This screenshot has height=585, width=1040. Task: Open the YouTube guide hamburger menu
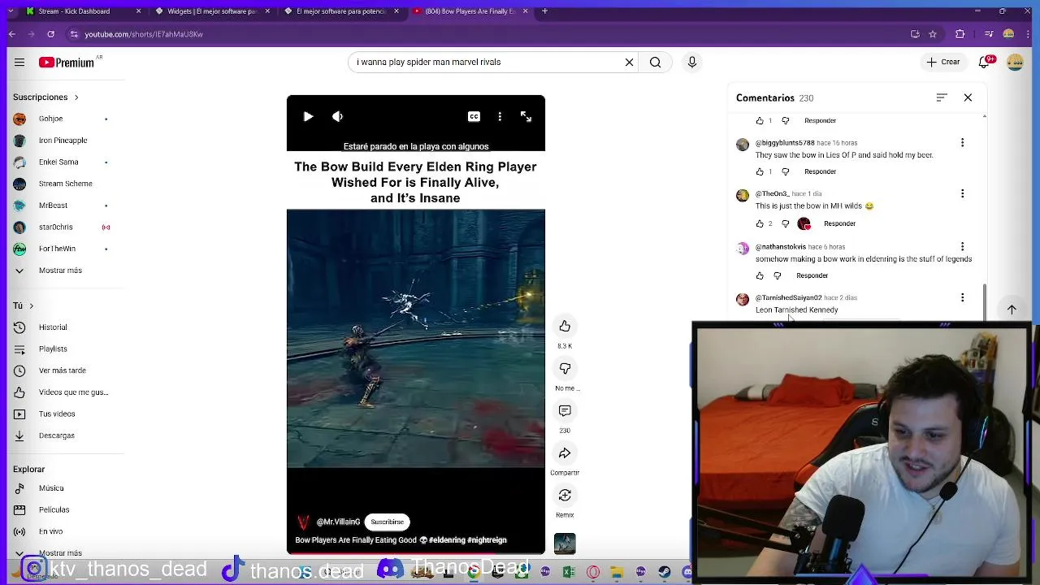tap(19, 62)
